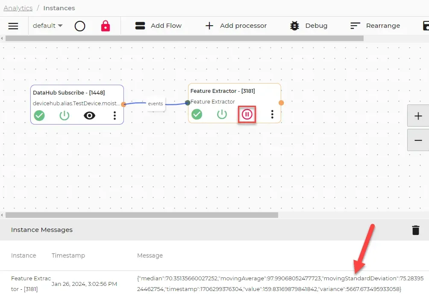Click bottom scrollbar left arrow
This screenshot has width=429, height=294.
pos(2,215)
